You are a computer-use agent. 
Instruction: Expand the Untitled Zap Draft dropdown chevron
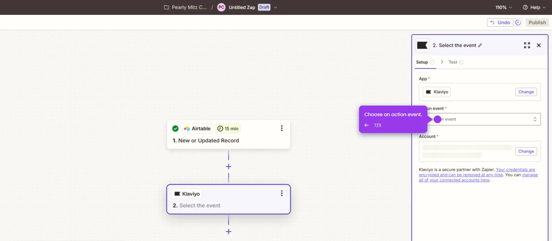(x=275, y=7)
